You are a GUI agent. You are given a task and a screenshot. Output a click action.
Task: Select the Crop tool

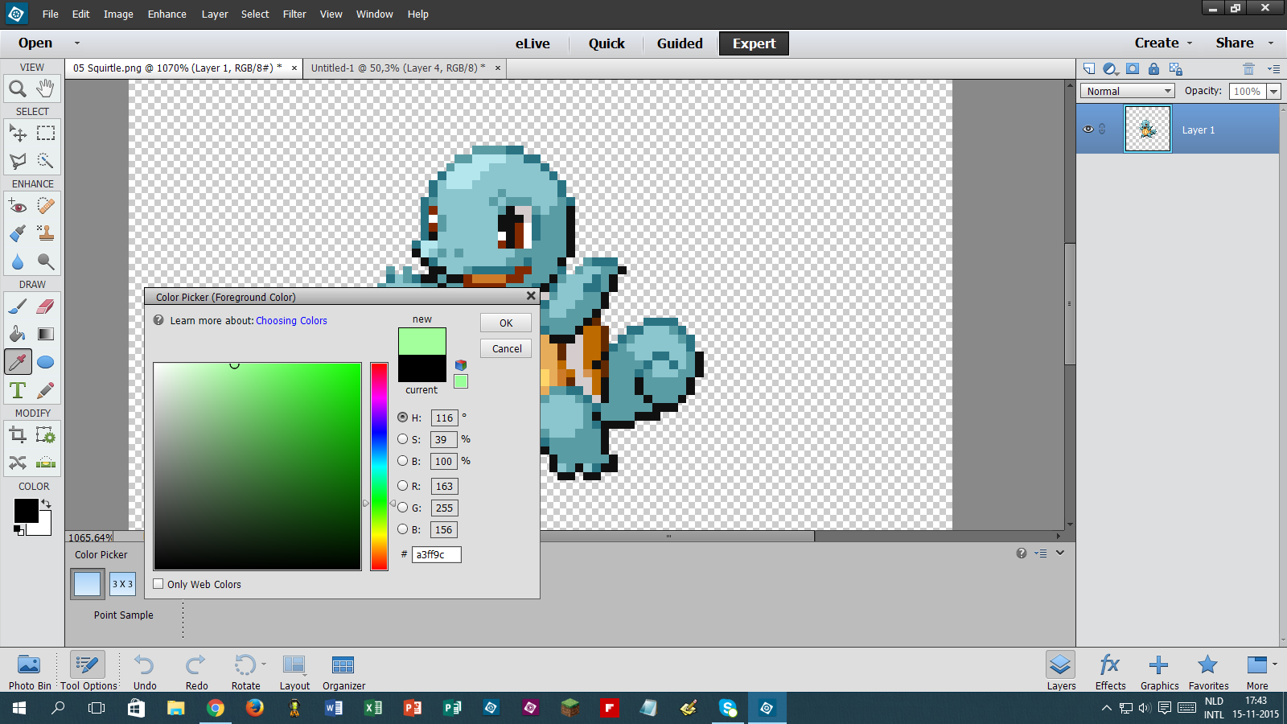(17, 434)
